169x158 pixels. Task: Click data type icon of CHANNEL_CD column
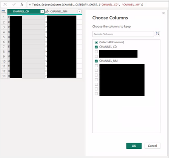[x=10, y=12]
